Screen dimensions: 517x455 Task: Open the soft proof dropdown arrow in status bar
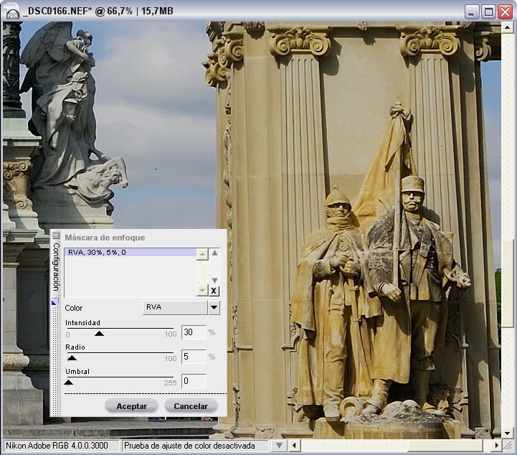(279, 446)
